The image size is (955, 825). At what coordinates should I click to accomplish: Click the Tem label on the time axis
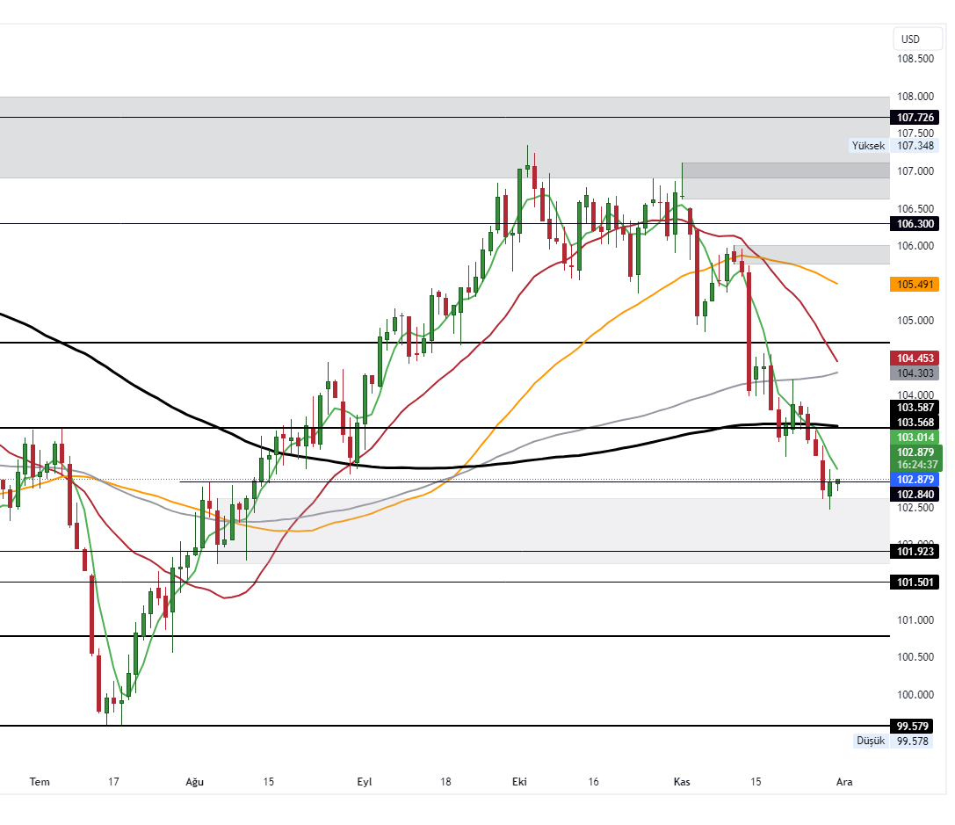point(39,781)
